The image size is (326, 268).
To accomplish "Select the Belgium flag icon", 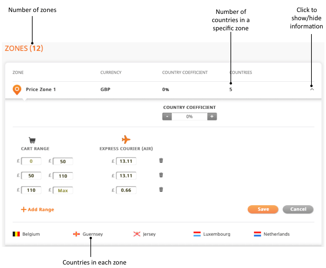I will pyautogui.click(x=16, y=234).
